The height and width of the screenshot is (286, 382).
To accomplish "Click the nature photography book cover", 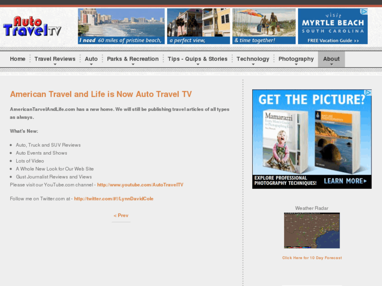I will click(337, 142).
